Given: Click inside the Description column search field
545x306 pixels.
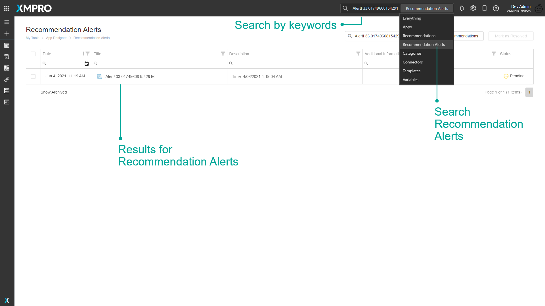Looking at the screenshot, I should tap(284, 63).
